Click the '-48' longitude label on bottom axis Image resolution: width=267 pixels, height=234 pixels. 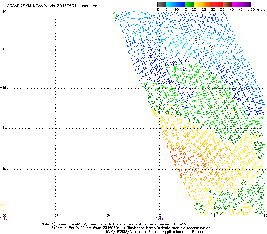(212, 216)
